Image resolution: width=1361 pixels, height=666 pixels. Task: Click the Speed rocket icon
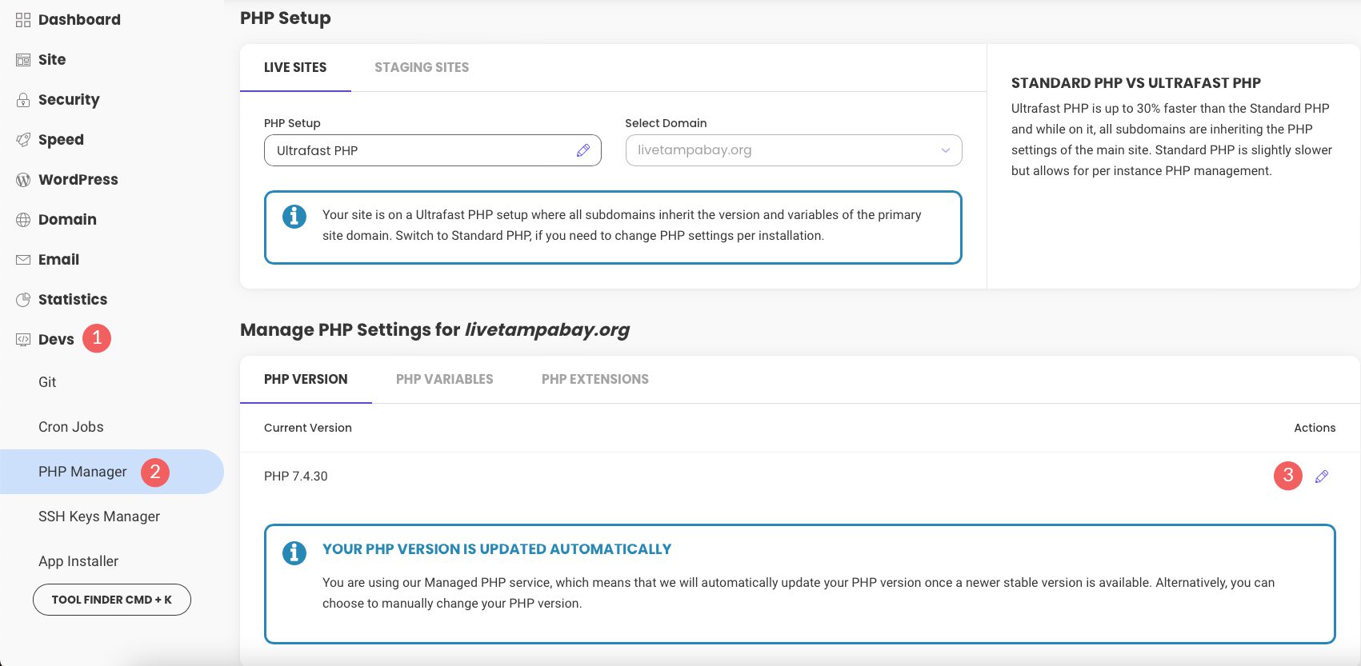(23, 140)
